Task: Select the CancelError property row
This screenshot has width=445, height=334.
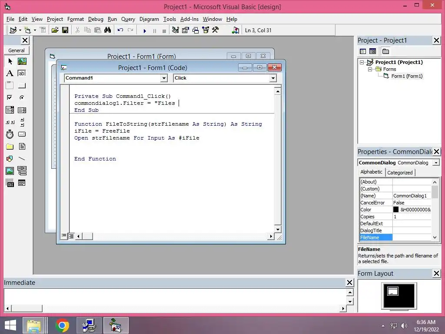Action: (x=395, y=203)
